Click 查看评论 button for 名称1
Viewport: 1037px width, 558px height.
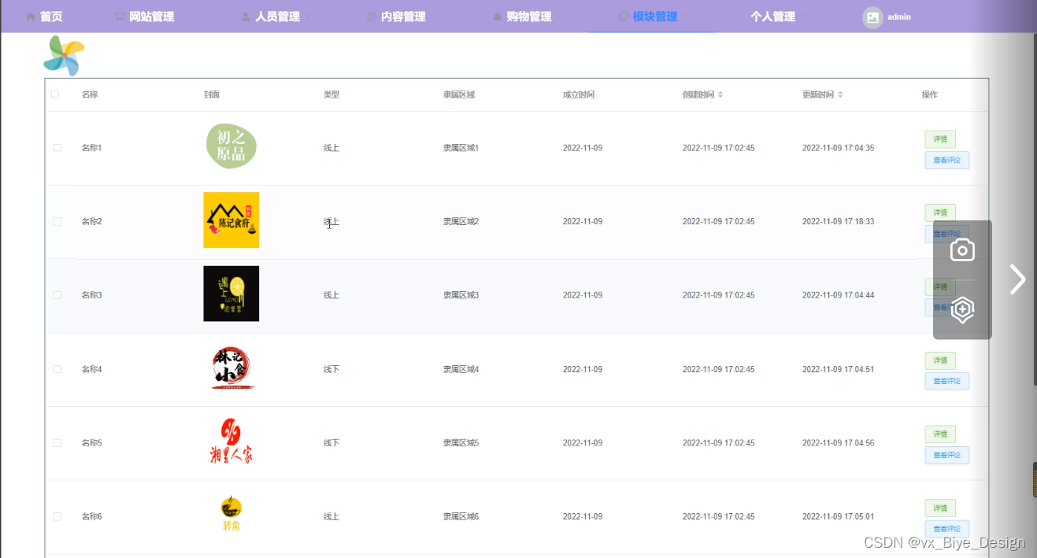click(946, 160)
